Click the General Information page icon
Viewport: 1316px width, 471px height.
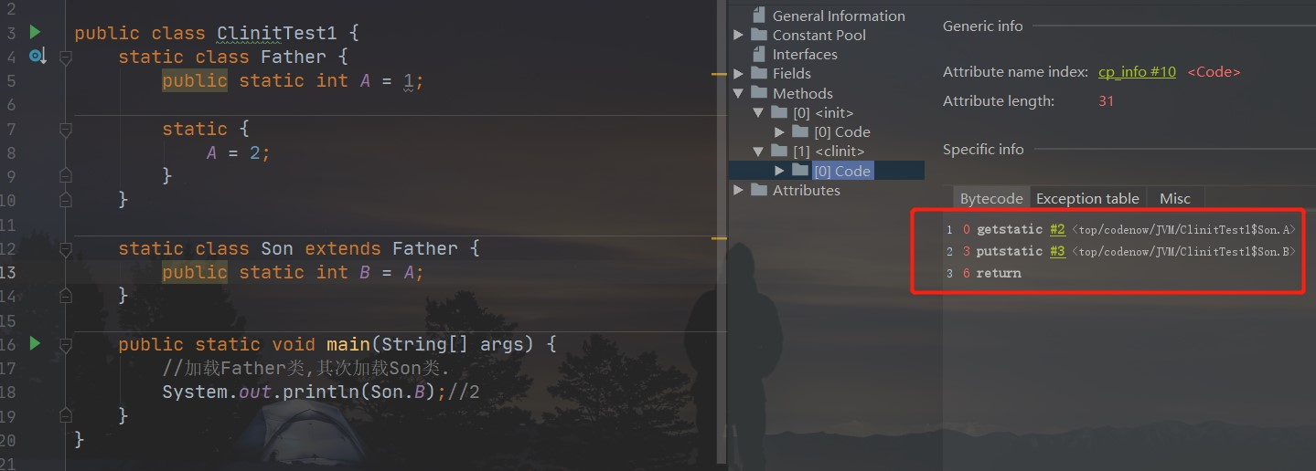(758, 16)
